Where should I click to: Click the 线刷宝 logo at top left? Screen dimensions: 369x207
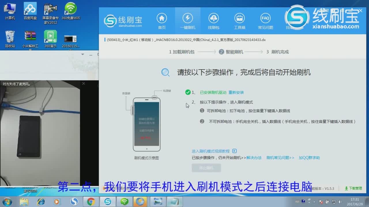pyautogui.click(x=123, y=21)
